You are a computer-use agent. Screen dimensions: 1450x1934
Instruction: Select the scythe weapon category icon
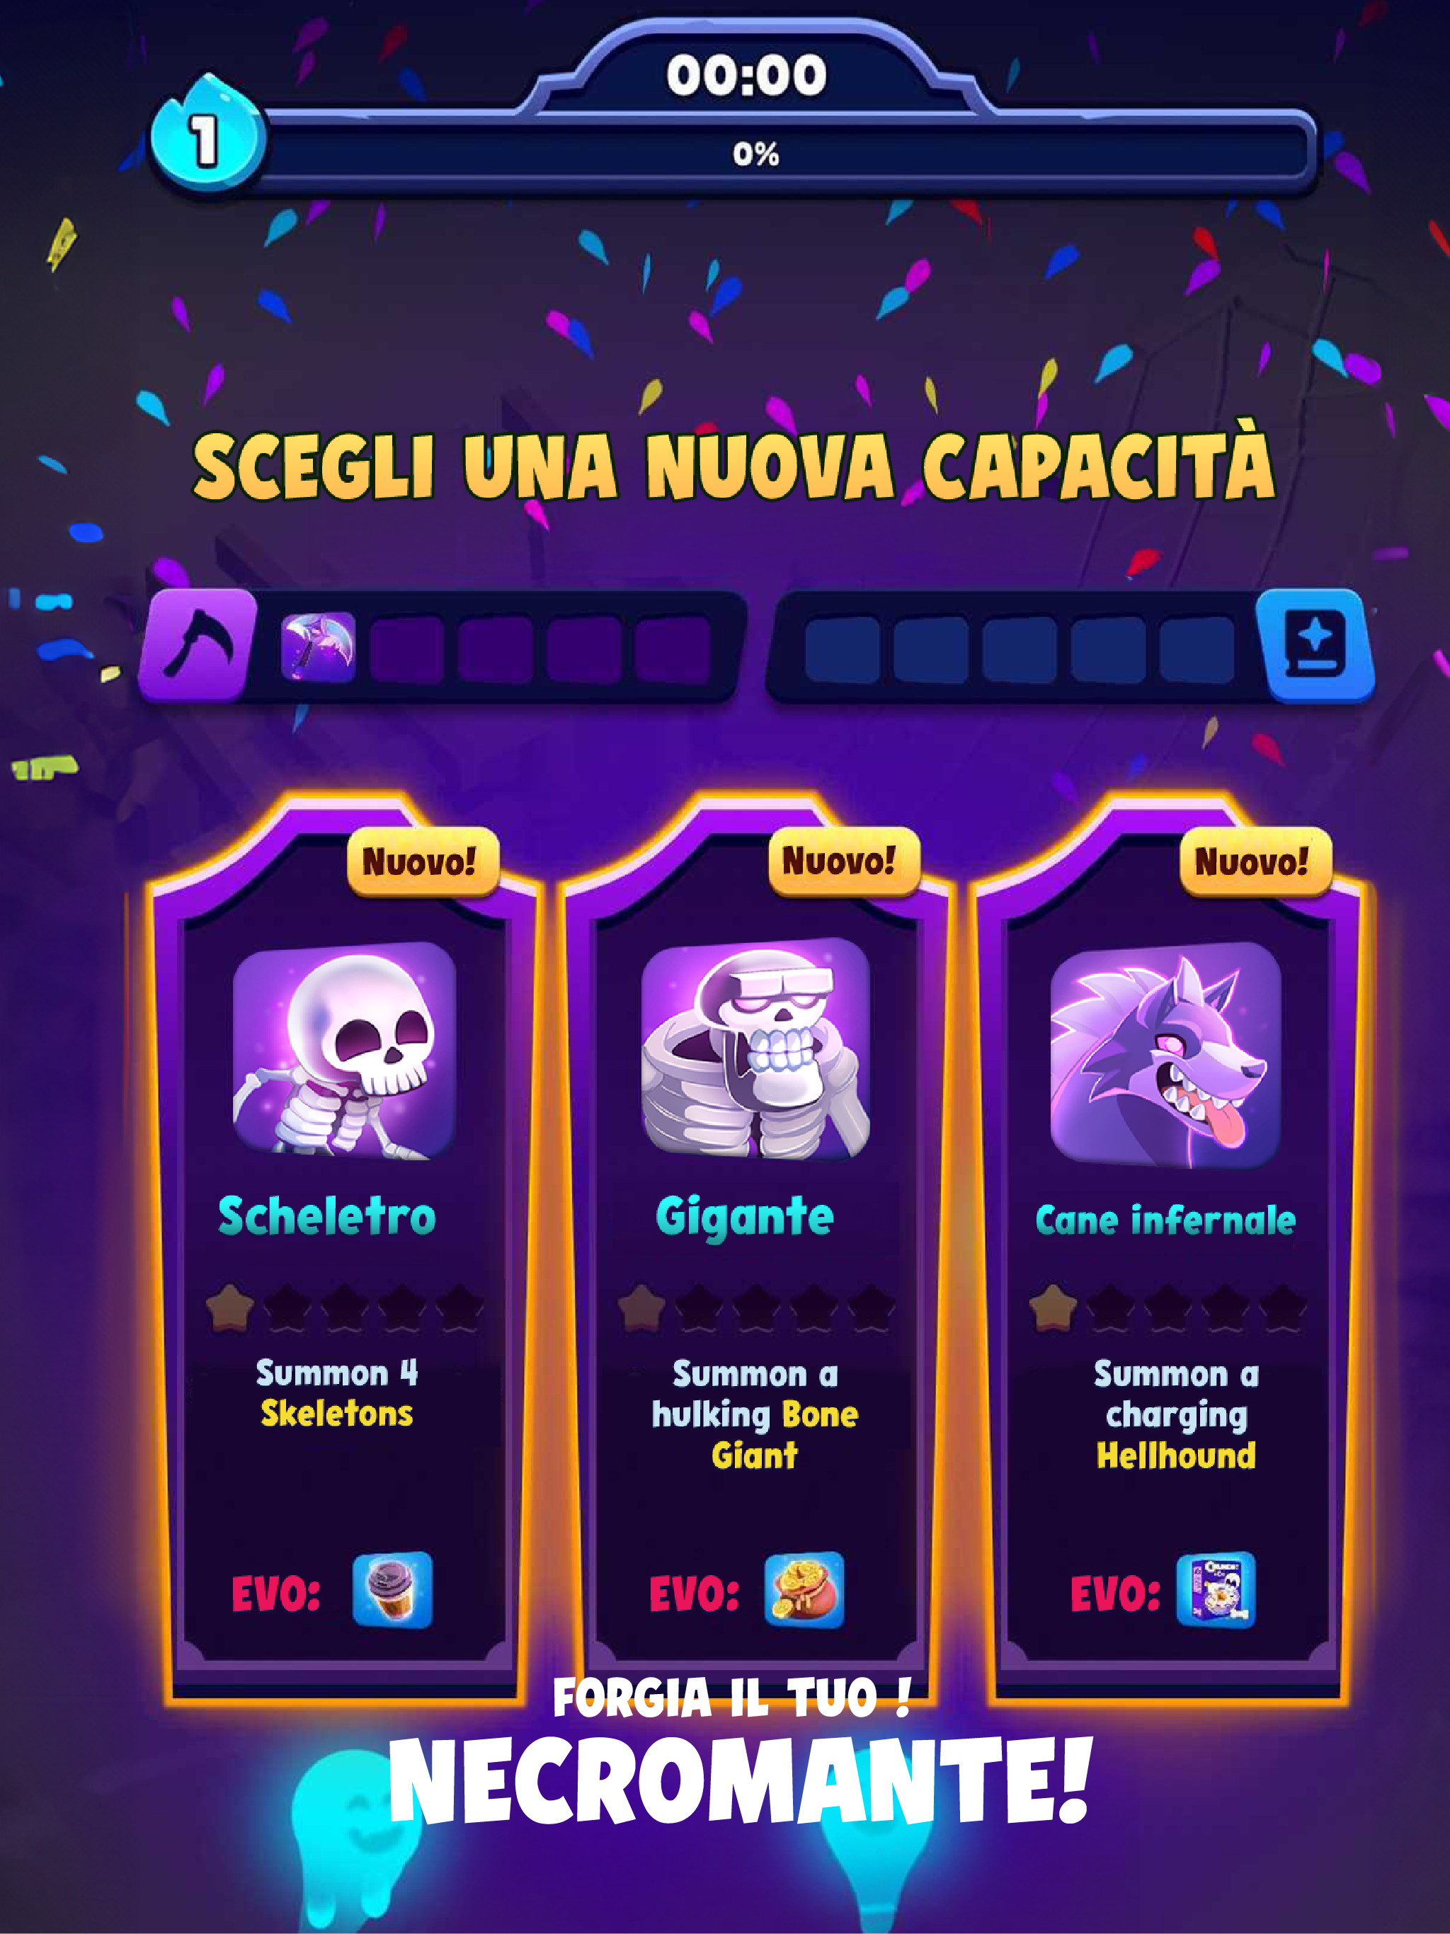[x=198, y=645]
